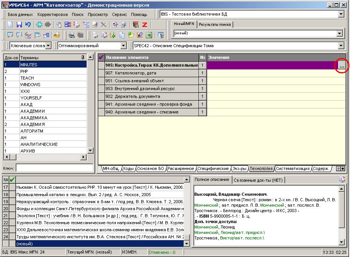The image size is (351, 257).
Task: Click the tiger picture toolbar icon
Action: [136, 25]
